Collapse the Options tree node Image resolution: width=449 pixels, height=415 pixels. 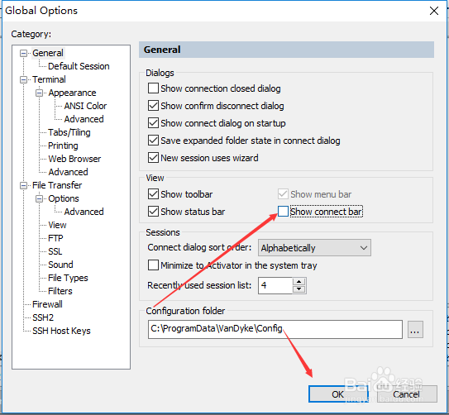[39, 198]
